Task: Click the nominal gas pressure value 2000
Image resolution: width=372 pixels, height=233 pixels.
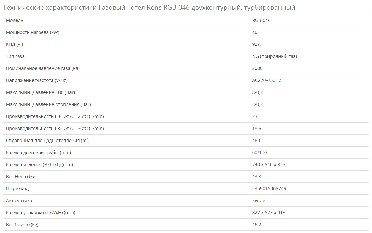Action: 257,68
